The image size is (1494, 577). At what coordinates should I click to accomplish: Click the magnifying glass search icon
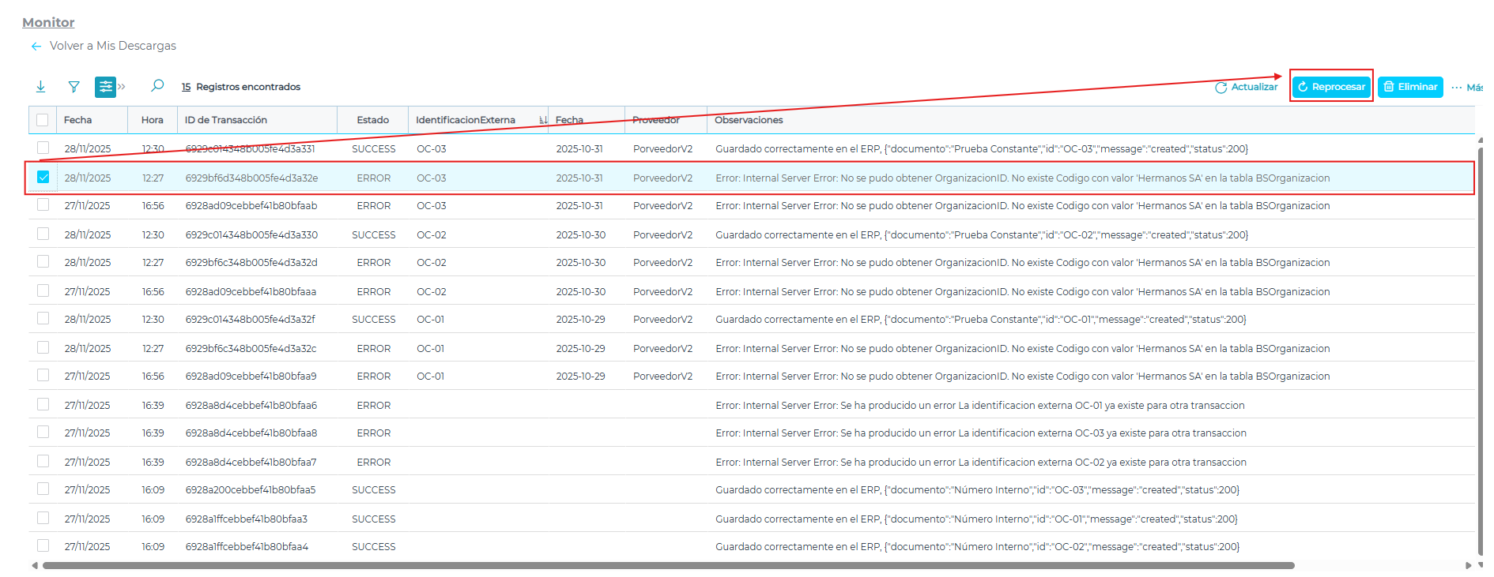(157, 86)
